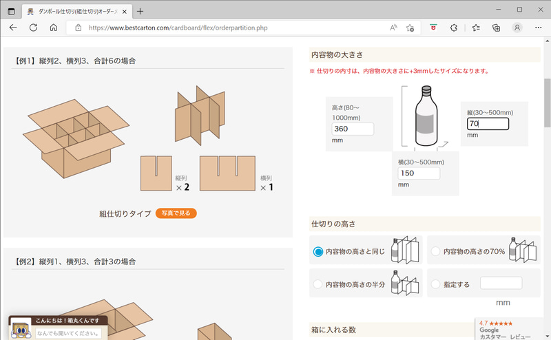Open the browser extensions menu
Viewport: 551px width, 340px height.
[x=454, y=28]
